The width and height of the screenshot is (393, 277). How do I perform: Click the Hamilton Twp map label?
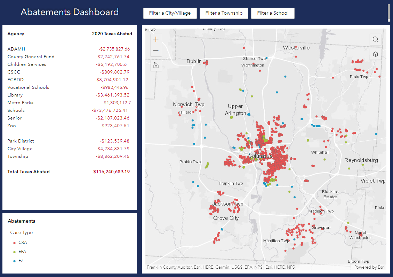pos(276,240)
